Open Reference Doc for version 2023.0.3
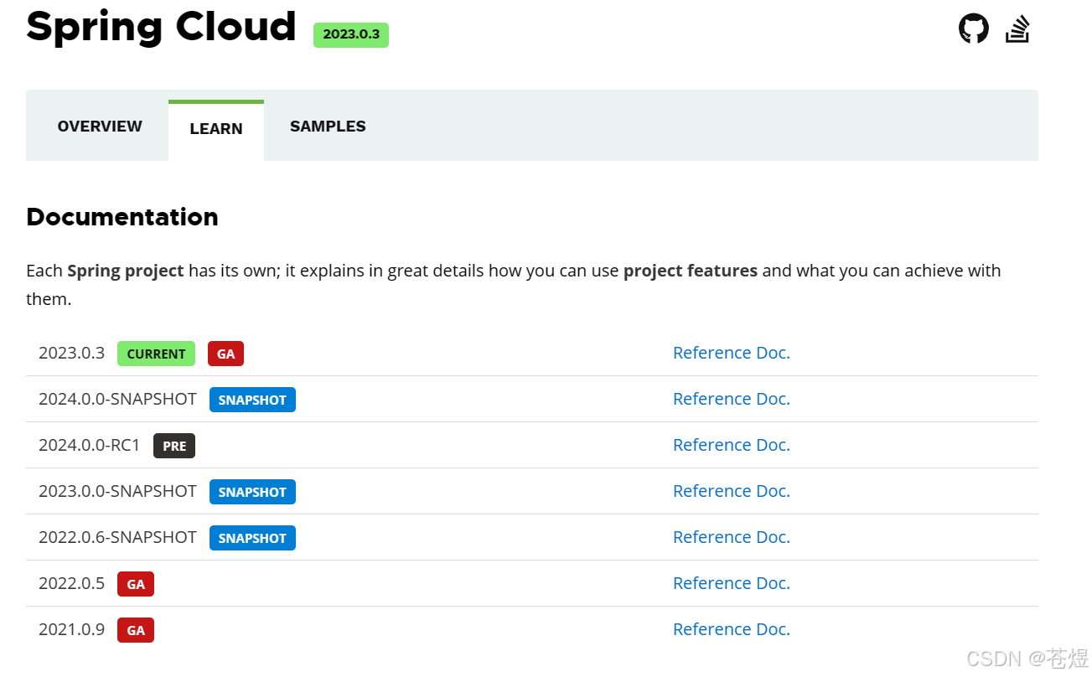The image size is (1092, 677). click(730, 353)
